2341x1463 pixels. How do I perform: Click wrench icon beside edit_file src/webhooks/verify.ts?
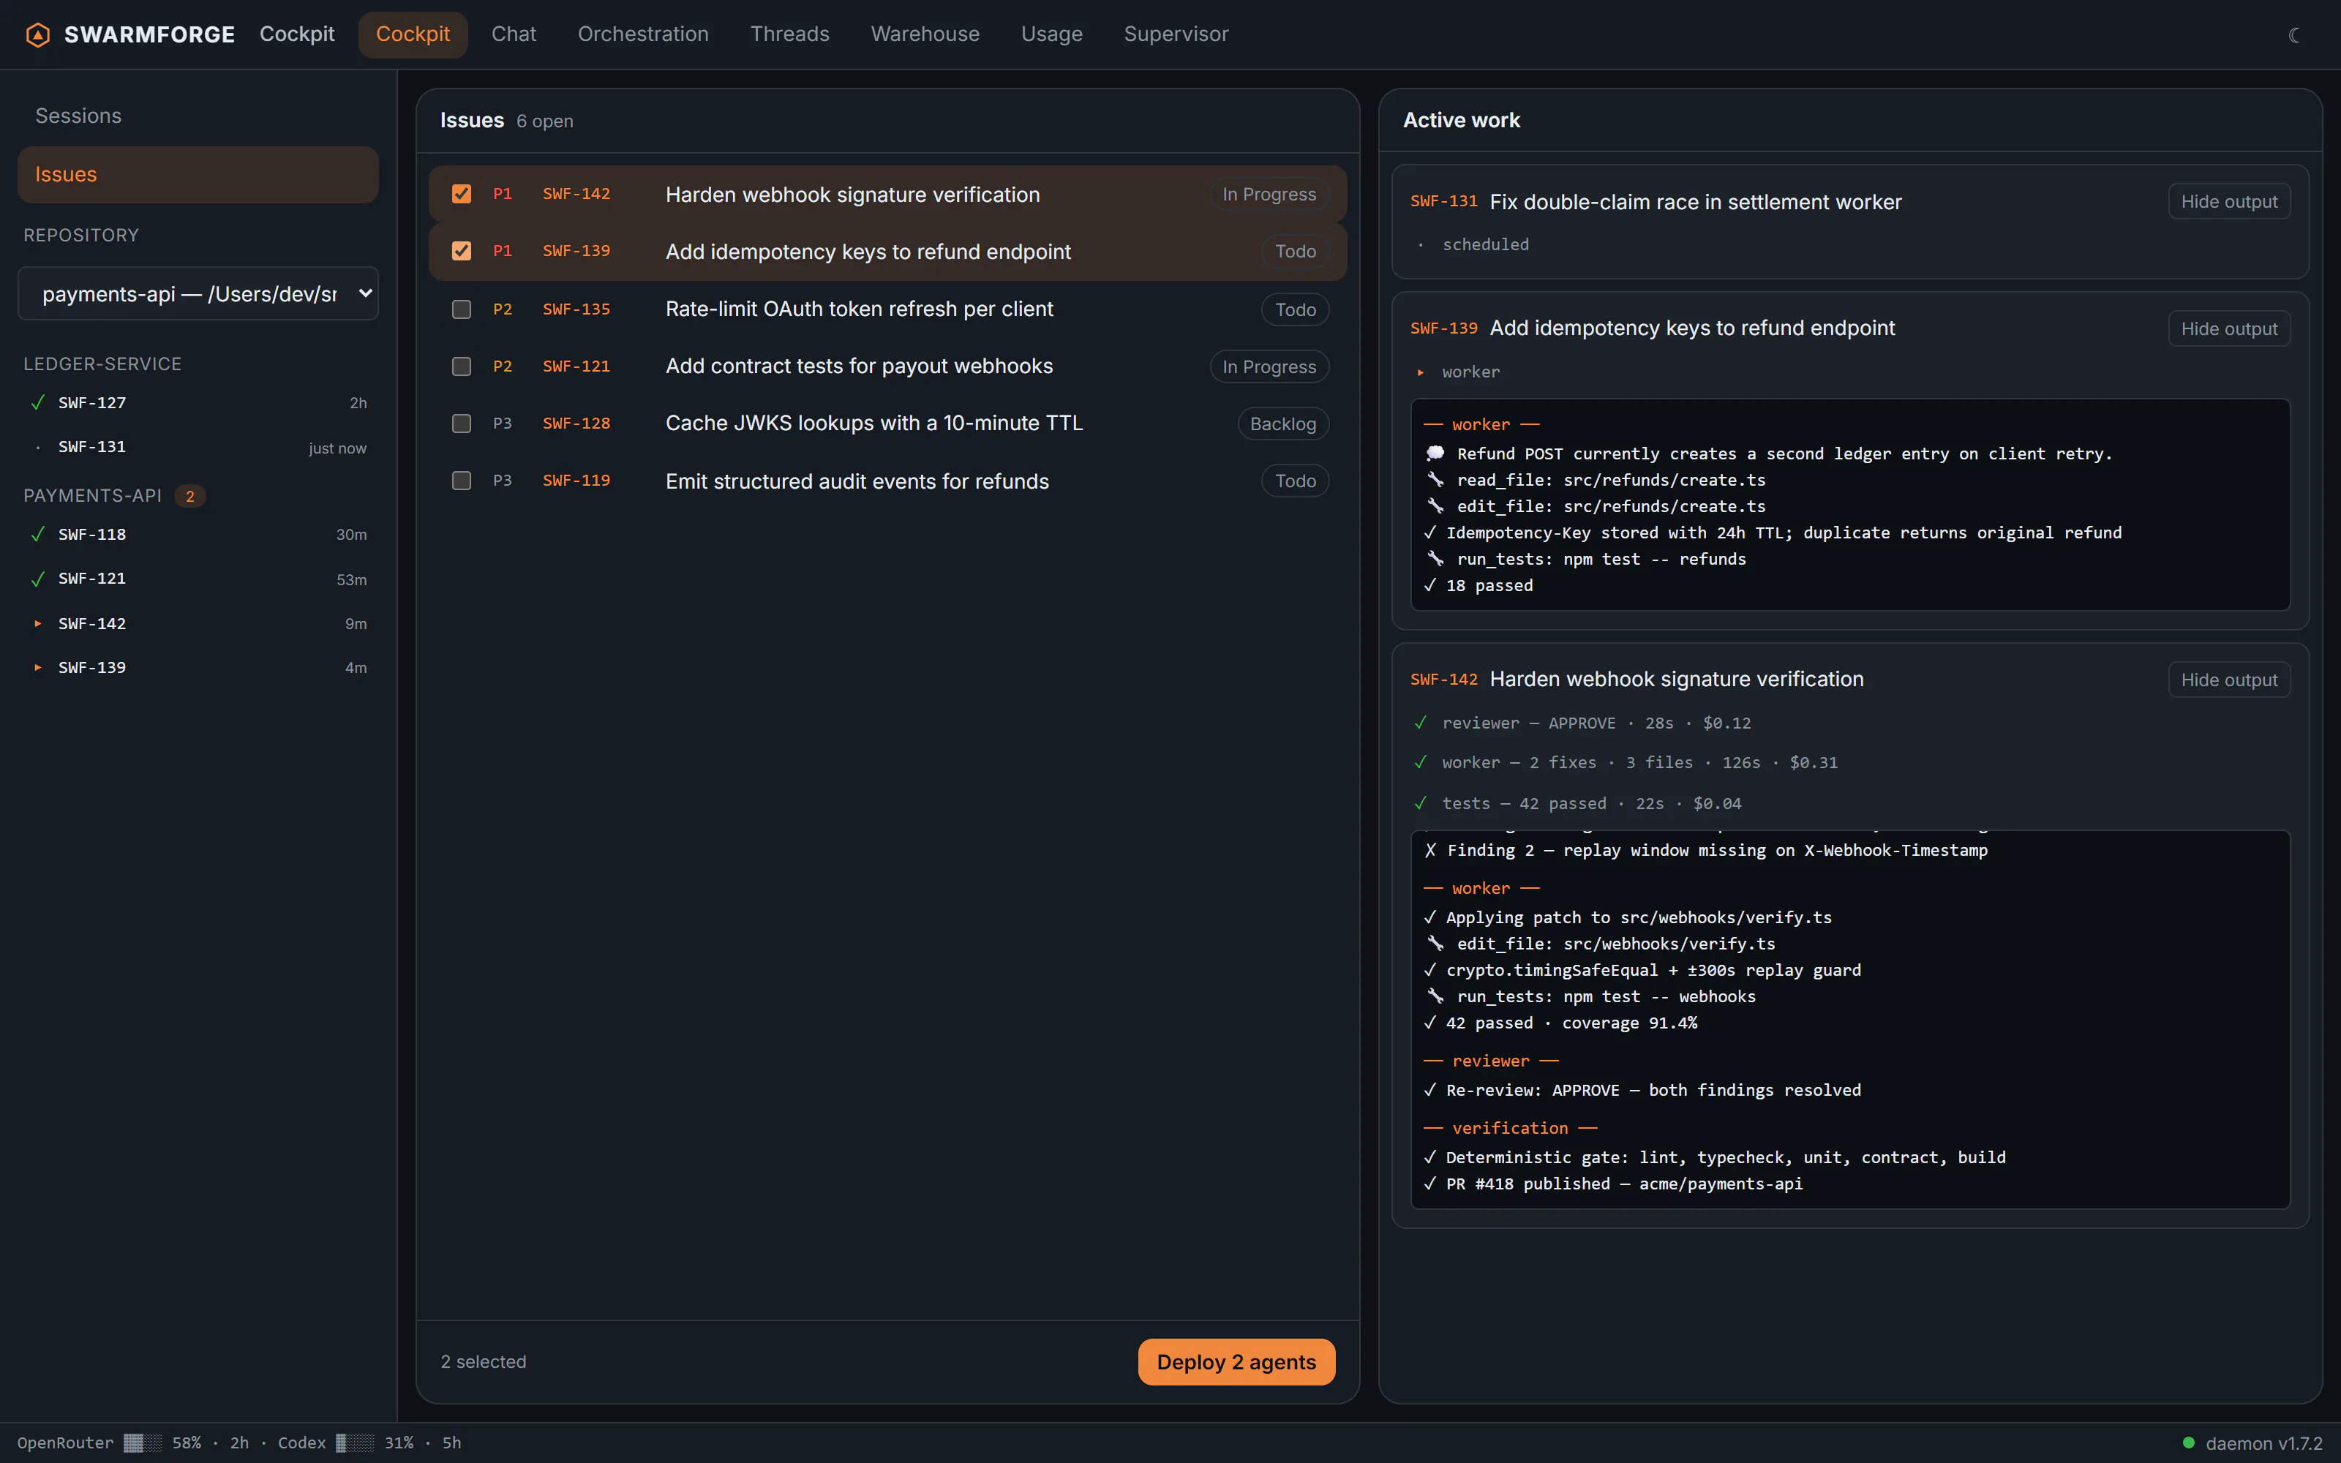click(x=1435, y=944)
